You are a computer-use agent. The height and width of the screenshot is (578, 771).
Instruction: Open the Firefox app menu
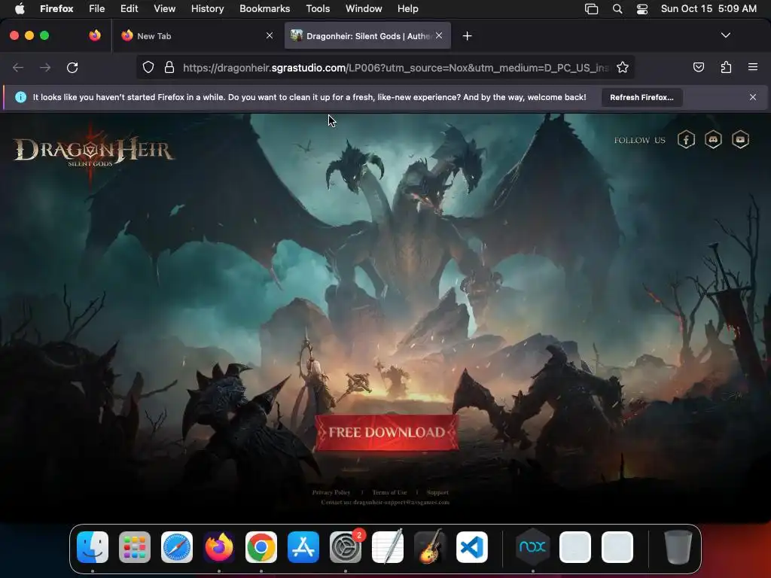(x=56, y=8)
